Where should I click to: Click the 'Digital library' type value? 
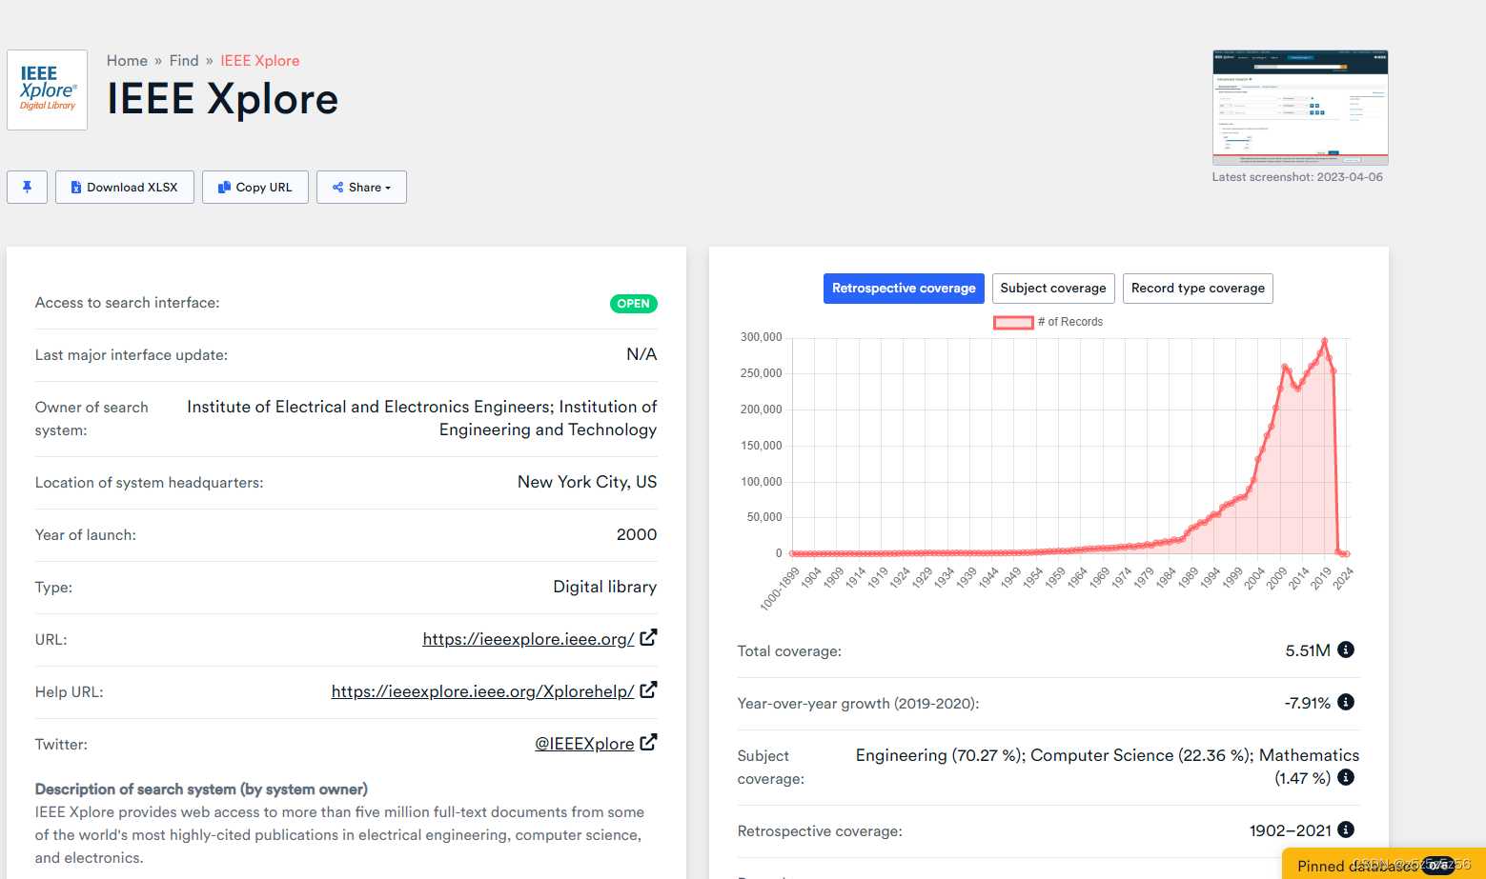[605, 587]
